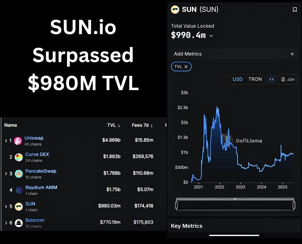This screenshot has width=302, height=244.
Task: Open the Uniswap protocol link
Action: [x=34, y=138]
